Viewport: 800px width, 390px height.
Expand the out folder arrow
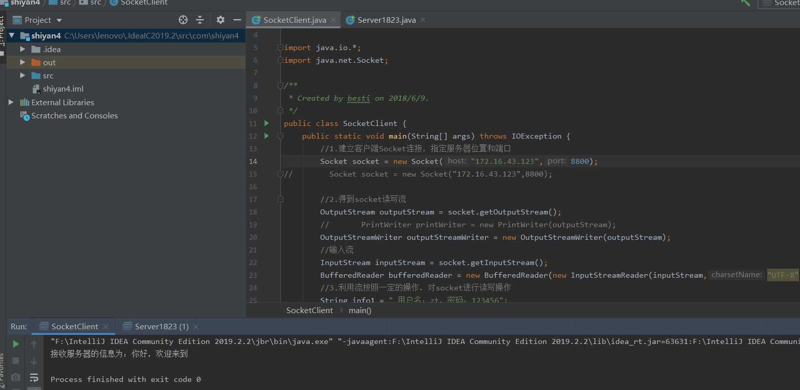point(22,62)
